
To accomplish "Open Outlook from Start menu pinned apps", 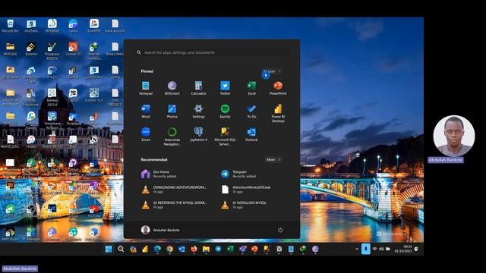I will point(251,134).
